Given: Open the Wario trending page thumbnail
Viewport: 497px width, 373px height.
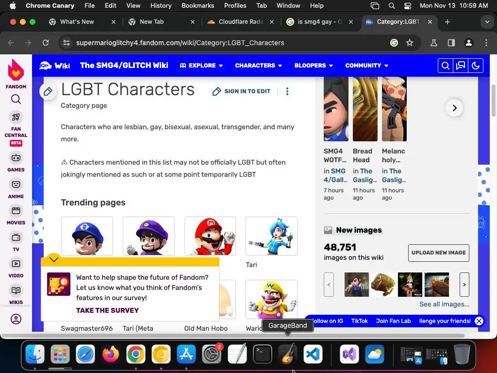Looking at the screenshot, I should 271,299.
